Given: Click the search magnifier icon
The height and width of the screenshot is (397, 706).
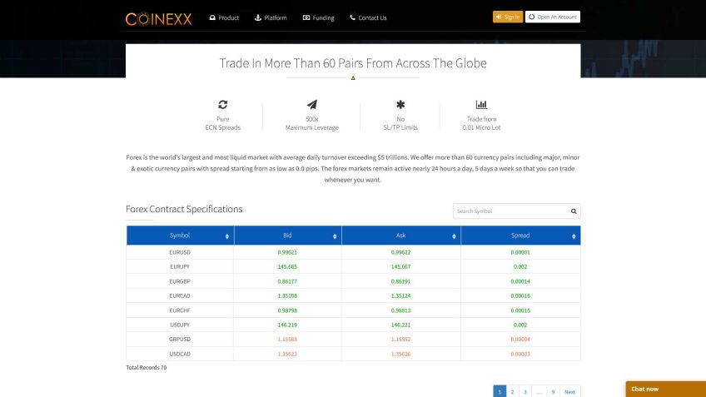Looking at the screenshot, I should click(x=573, y=211).
